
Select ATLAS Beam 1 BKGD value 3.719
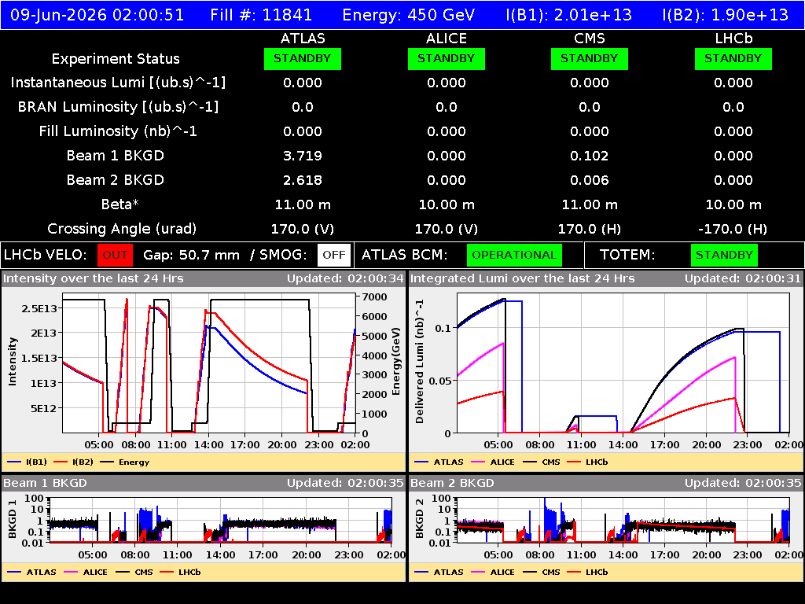pyautogui.click(x=303, y=156)
